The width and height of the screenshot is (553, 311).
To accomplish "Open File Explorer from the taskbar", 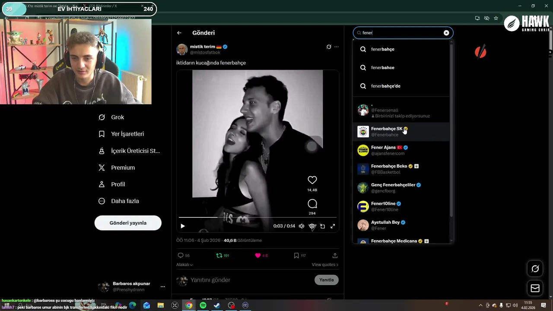I will pos(161,305).
